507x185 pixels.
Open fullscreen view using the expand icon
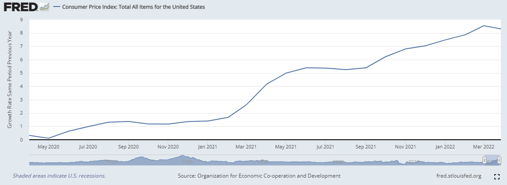pos(497,176)
